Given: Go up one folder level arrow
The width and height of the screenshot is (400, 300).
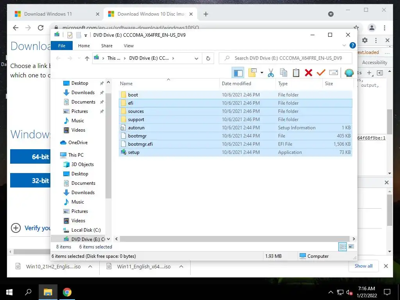Looking at the screenshot, I should click(x=87, y=59).
